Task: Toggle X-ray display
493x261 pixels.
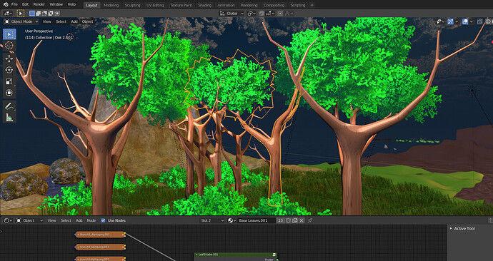Action: tap(480, 21)
